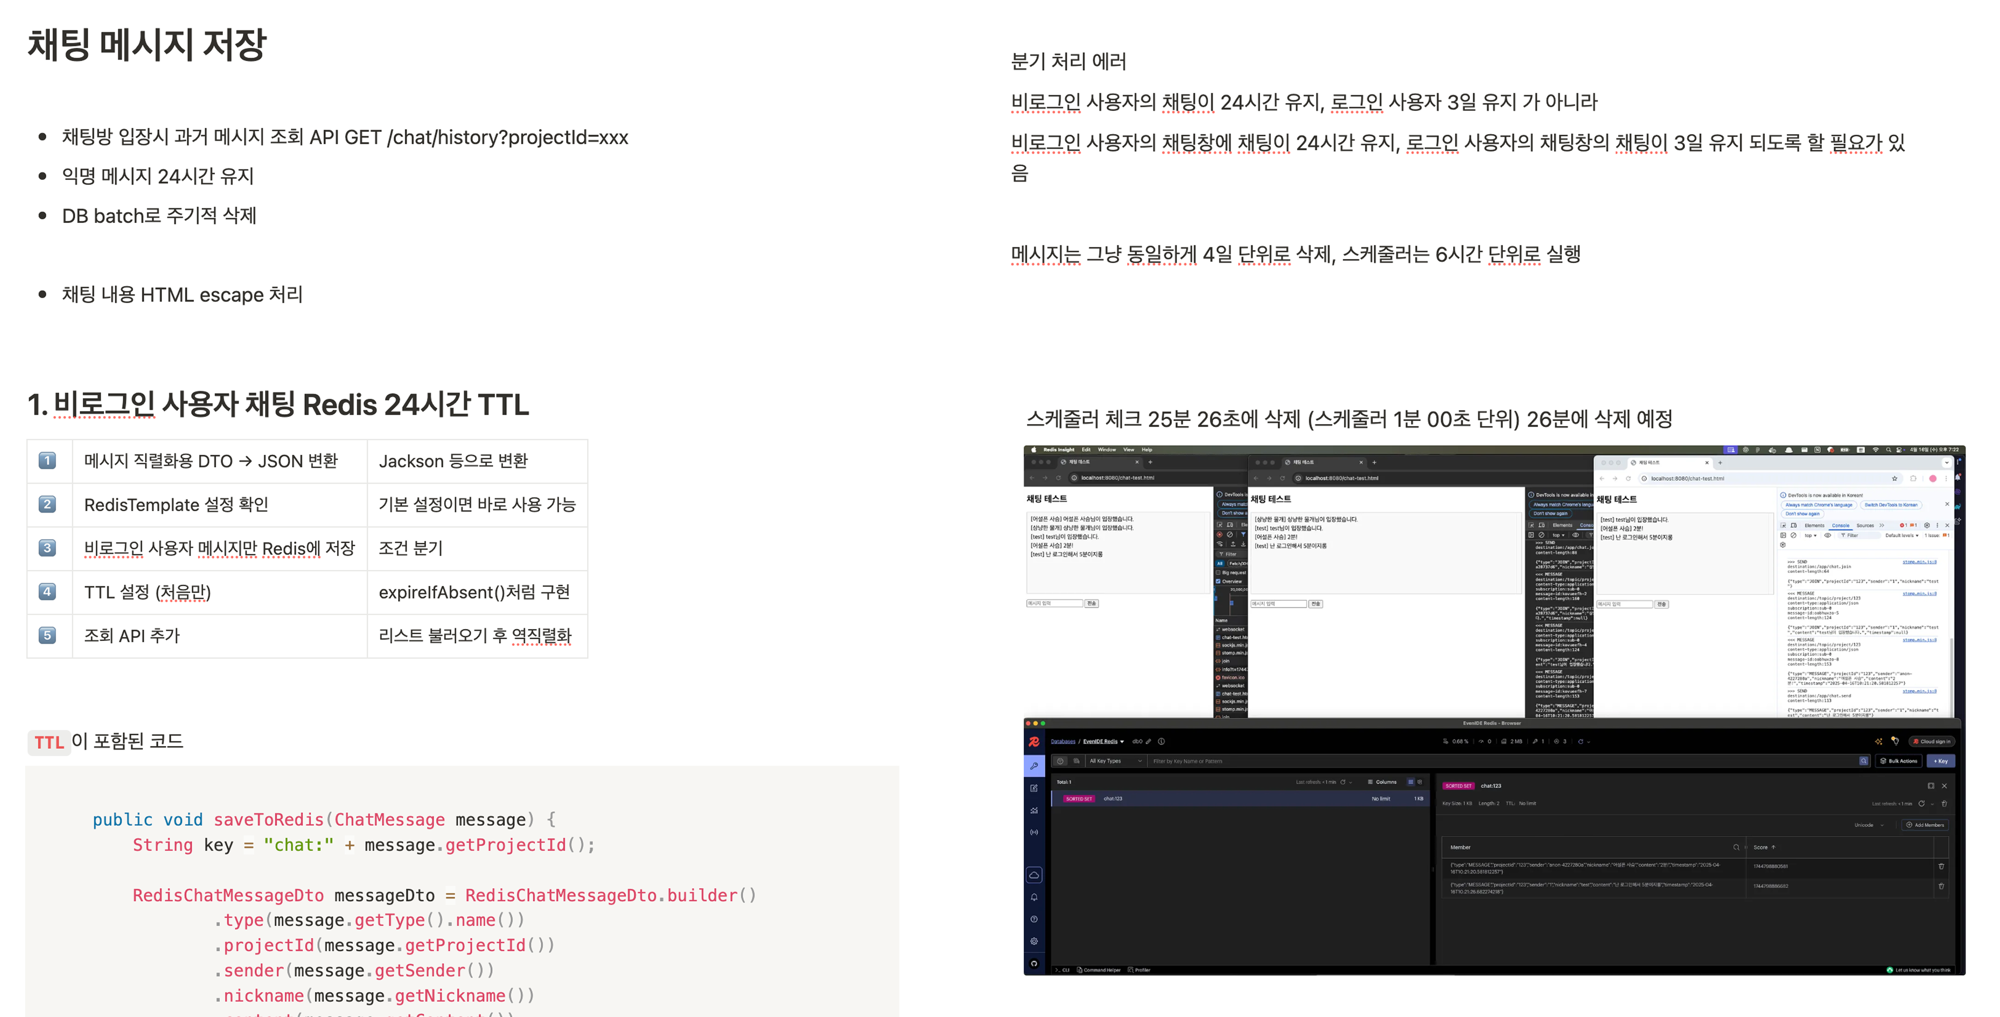Click the Redis Insight logo icon
The image size is (2000, 1017).
(1034, 742)
